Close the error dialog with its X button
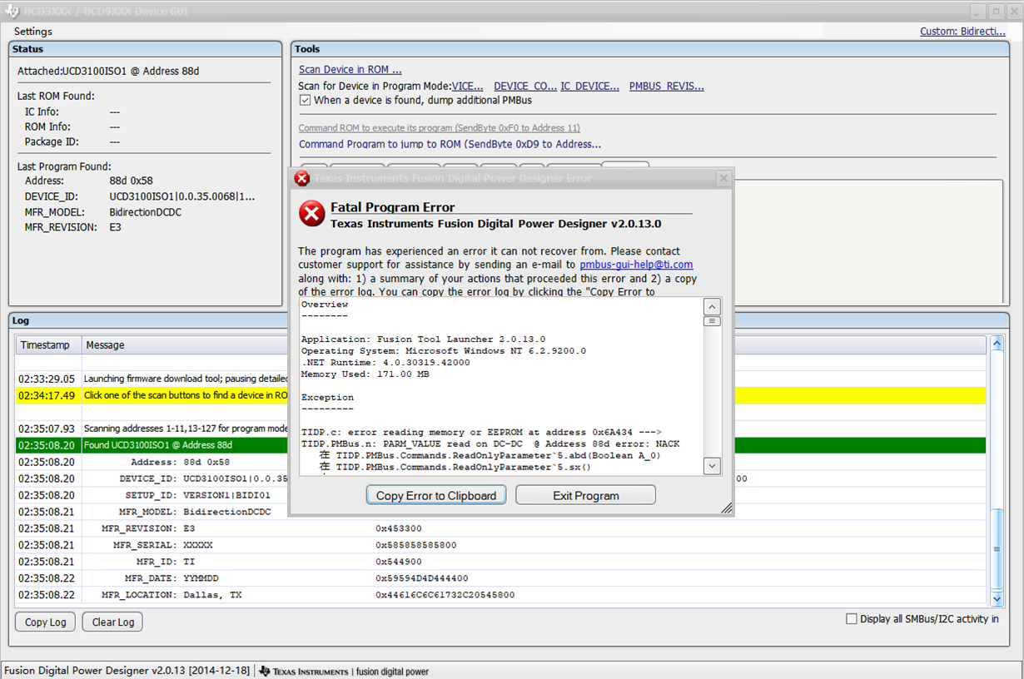1024x679 pixels. pyautogui.click(x=723, y=178)
